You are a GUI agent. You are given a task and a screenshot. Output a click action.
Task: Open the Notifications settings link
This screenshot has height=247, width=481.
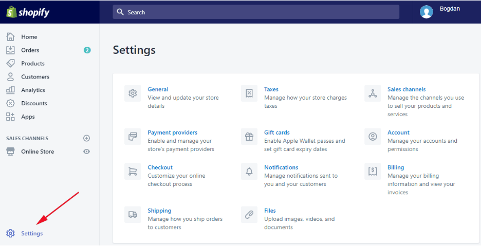281,167
